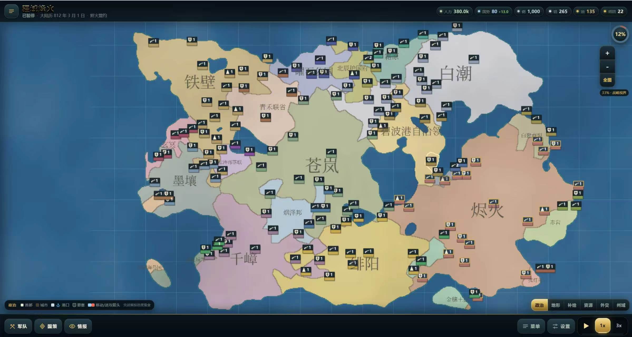
Task: Click the 墨壤 nation label on map
Action: (x=185, y=181)
